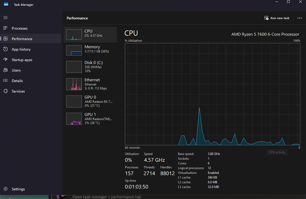
Task: Click the up time value 0:01:03:50
Action: coord(137,187)
